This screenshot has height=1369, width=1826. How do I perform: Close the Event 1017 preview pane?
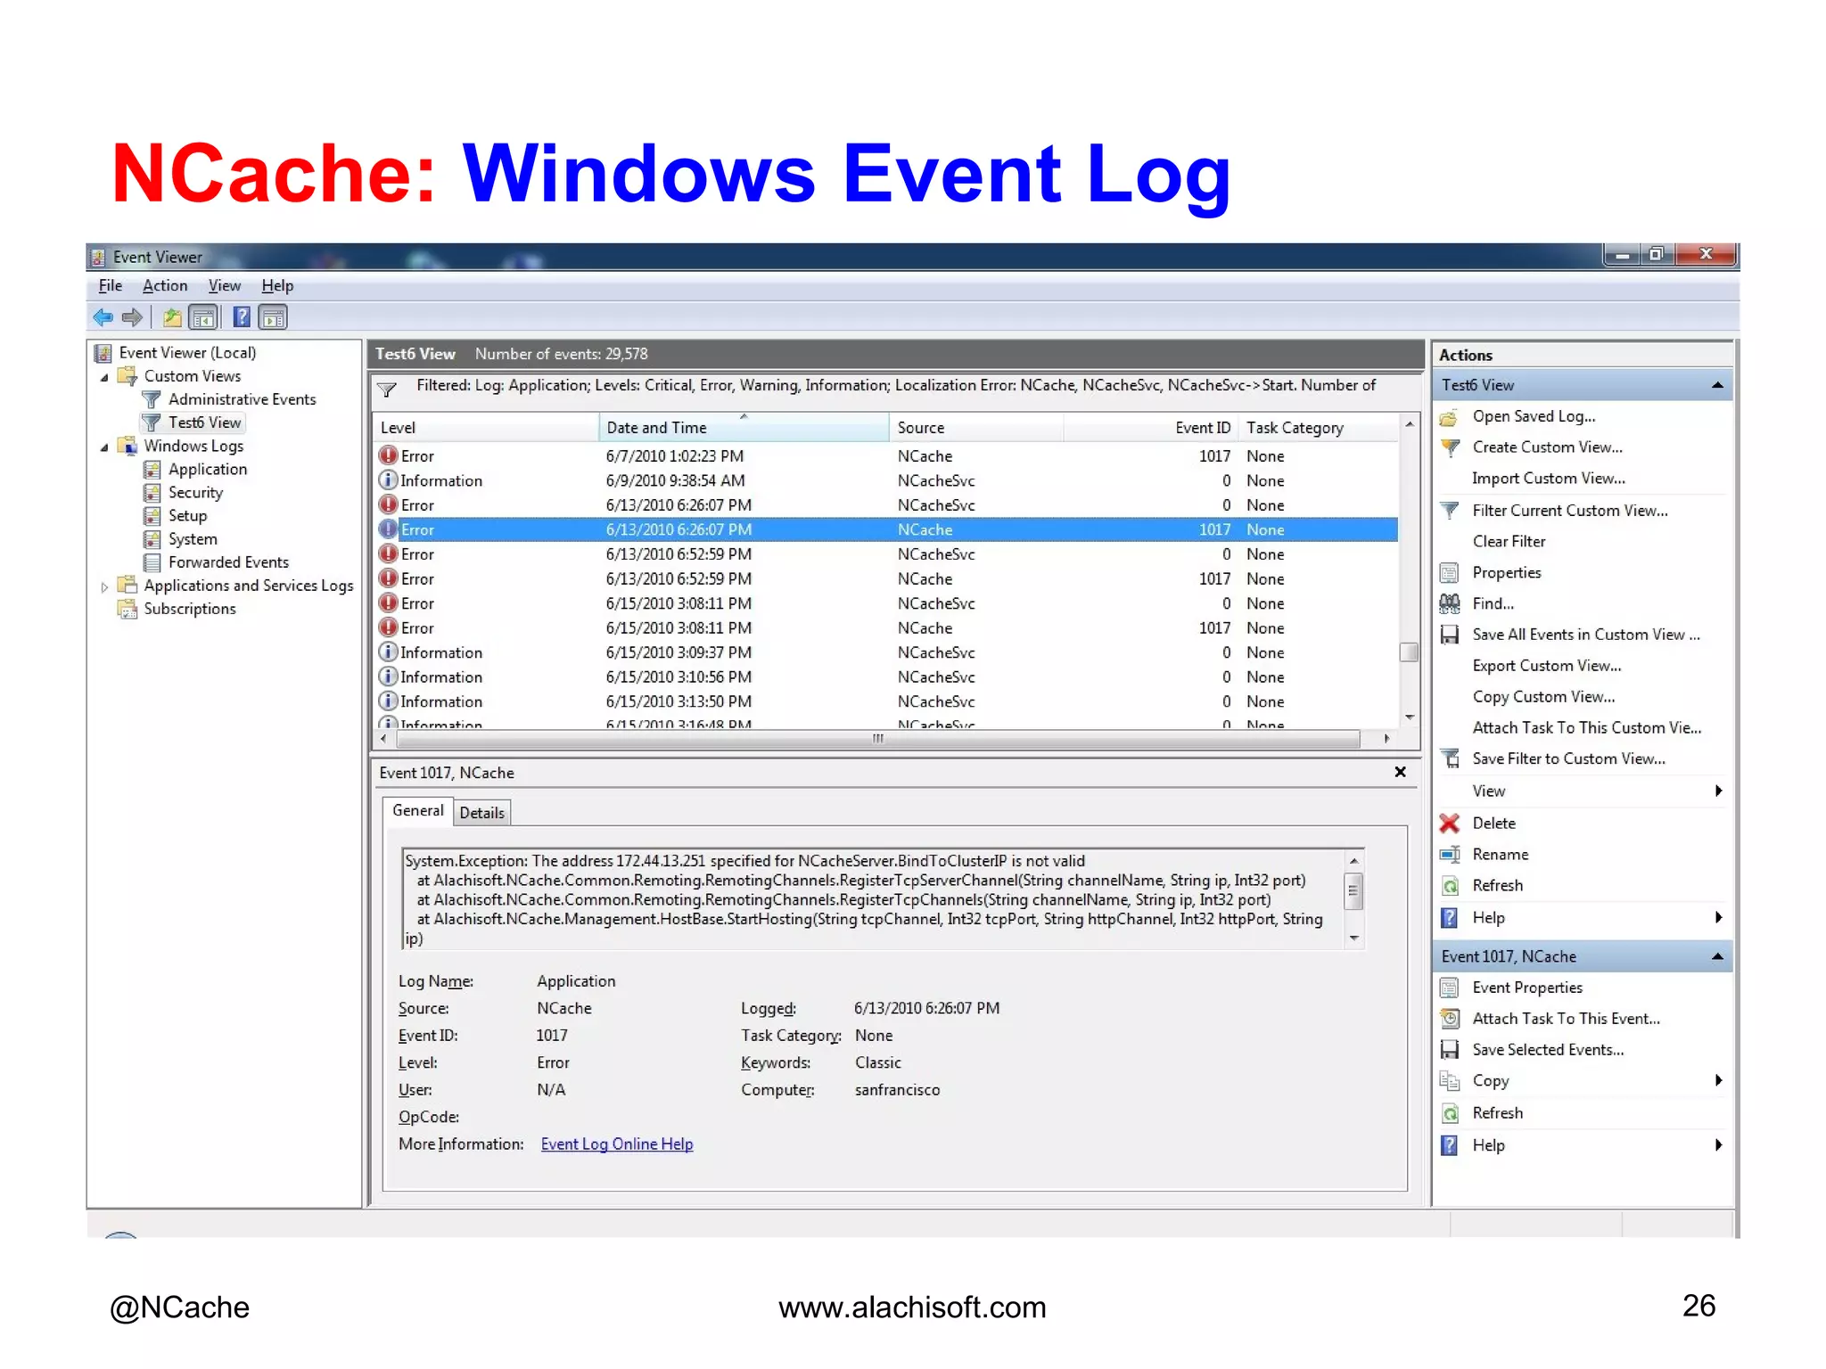[x=1400, y=772]
